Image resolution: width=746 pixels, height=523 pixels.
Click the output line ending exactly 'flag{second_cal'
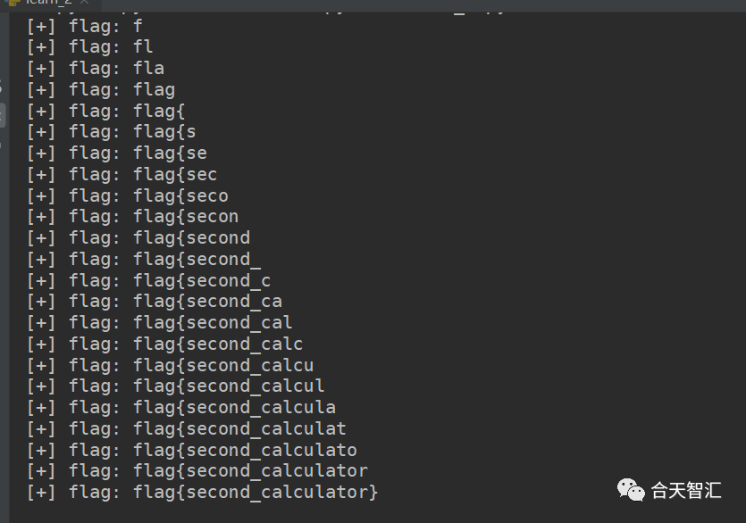[x=159, y=323]
